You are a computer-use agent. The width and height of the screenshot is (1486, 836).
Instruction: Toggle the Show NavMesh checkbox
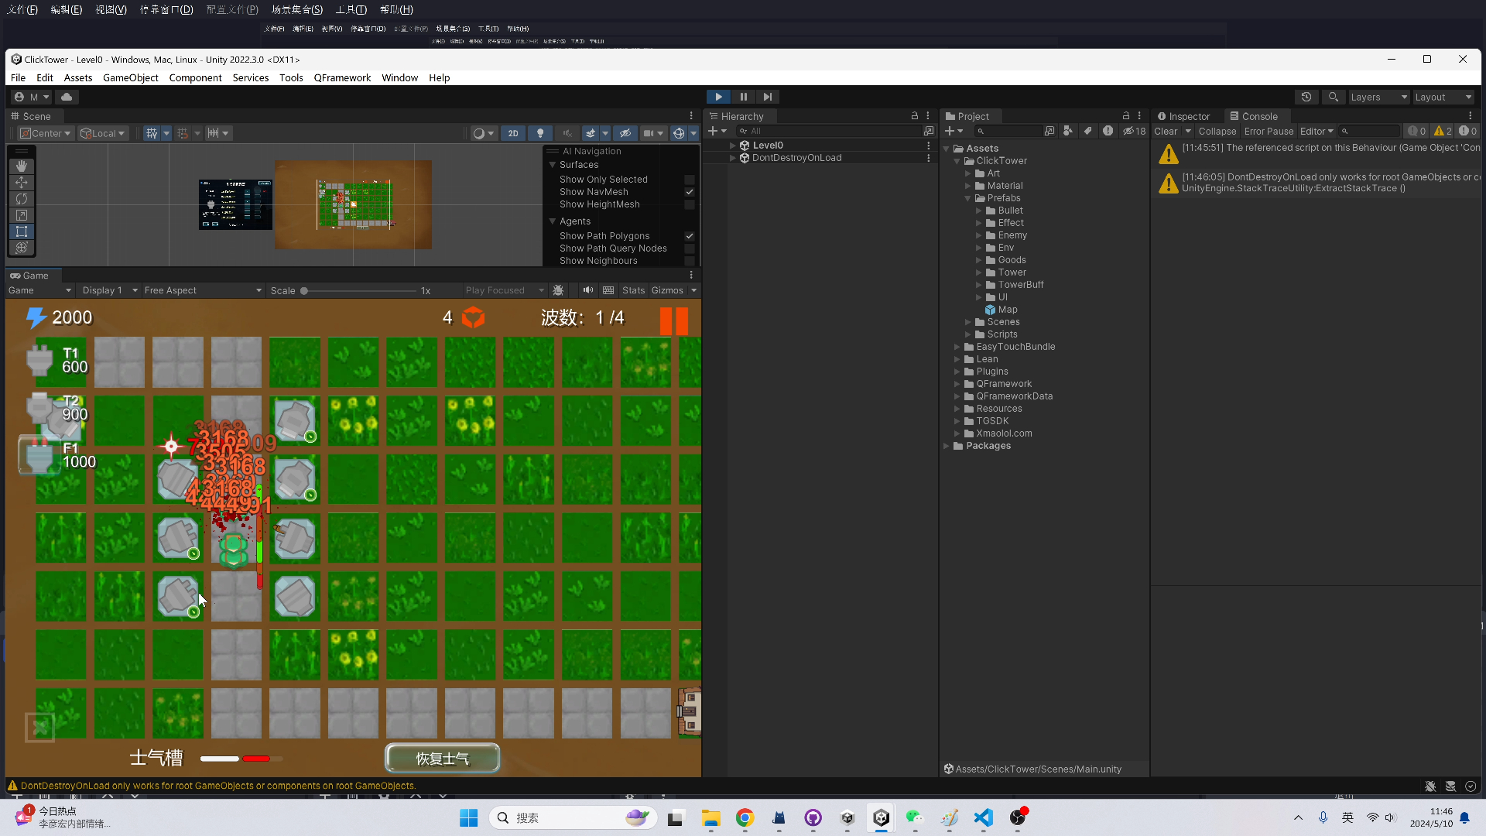pos(689,192)
